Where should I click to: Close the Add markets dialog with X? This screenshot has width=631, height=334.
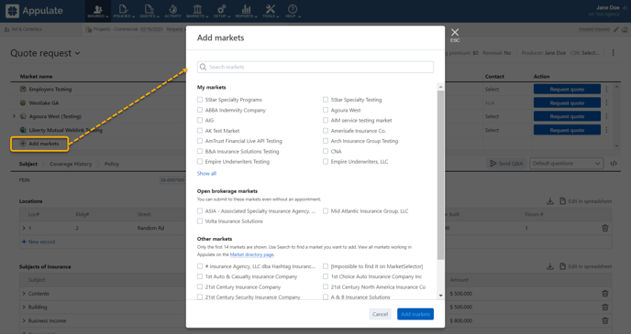pyautogui.click(x=455, y=33)
